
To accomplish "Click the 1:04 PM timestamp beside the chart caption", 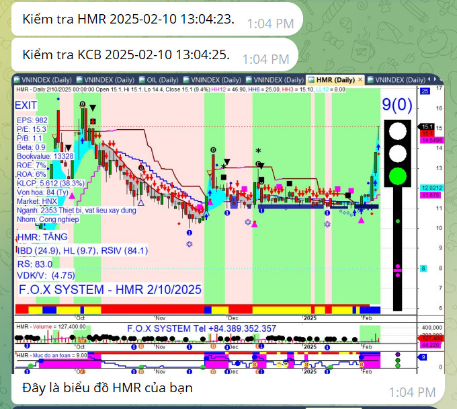I will pyautogui.click(x=413, y=392).
